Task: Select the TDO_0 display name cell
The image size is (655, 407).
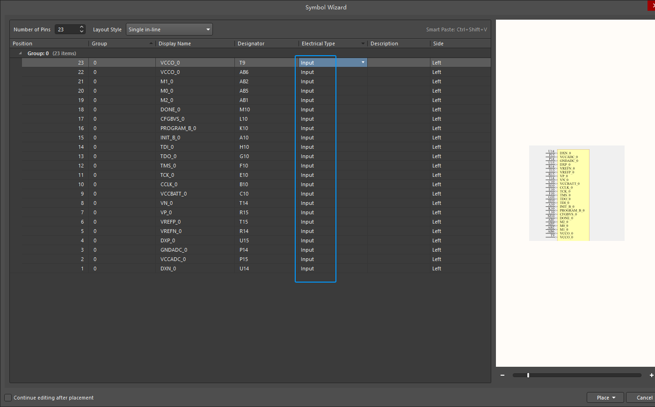Action: point(195,156)
